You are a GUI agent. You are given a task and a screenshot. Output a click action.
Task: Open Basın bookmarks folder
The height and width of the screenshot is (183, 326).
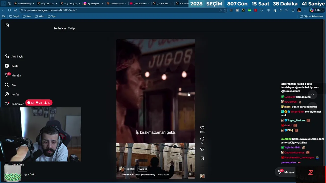pyautogui.click(x=27, y=16)
